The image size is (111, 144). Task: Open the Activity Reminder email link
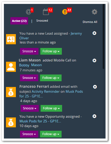click(46, 92)
